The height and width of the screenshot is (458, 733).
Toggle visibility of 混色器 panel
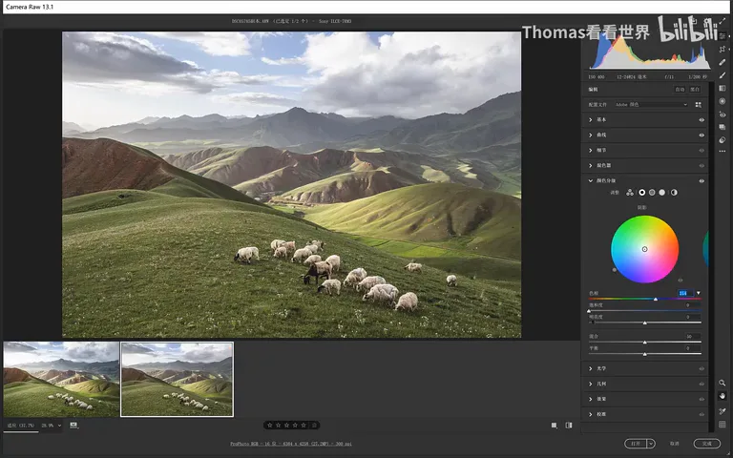pyautogui.click(x=702, y=165)
